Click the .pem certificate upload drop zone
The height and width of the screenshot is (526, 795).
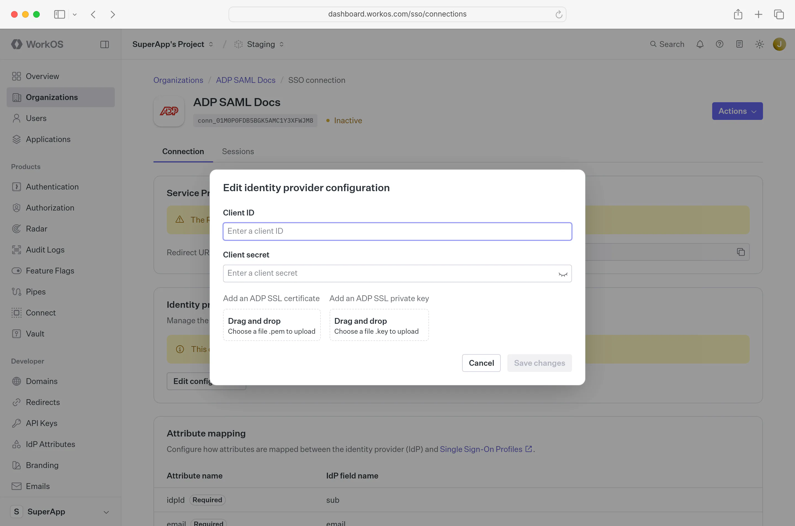pos(271,325)
